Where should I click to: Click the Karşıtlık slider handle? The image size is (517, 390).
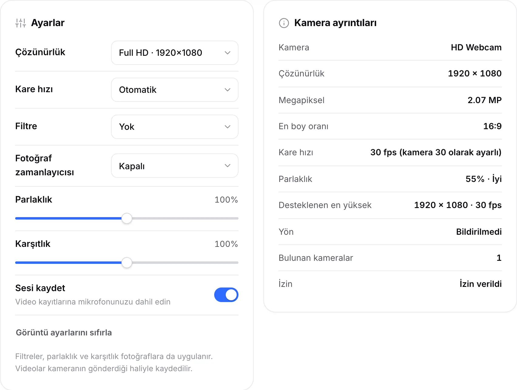[127, 263]
